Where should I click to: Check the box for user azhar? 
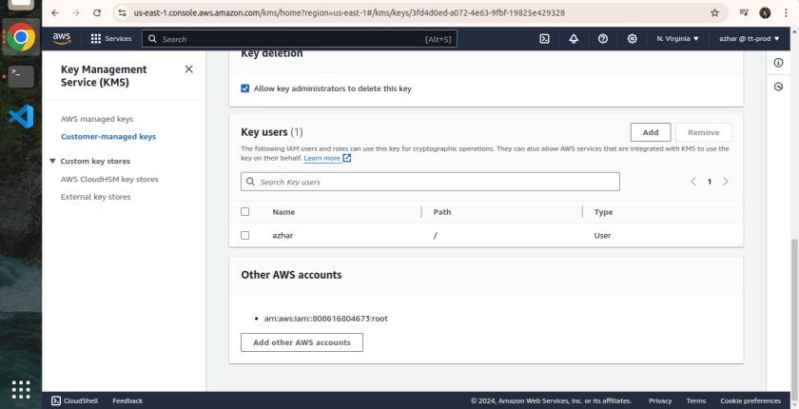coord(245,235)
